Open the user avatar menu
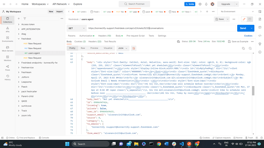 click(x=212, y=4)
